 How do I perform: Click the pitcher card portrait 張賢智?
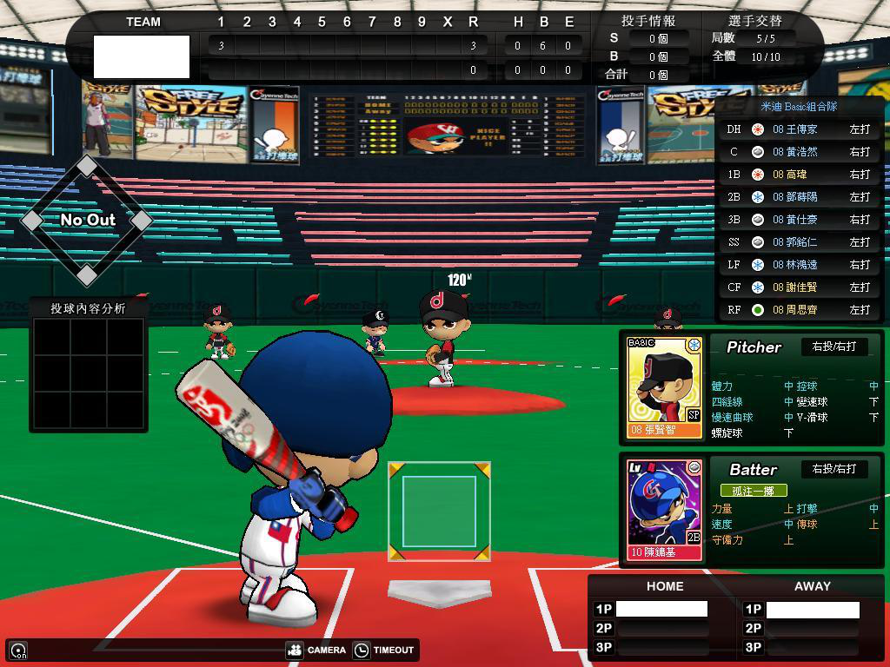pyautogui.click(x=664, y=386)
